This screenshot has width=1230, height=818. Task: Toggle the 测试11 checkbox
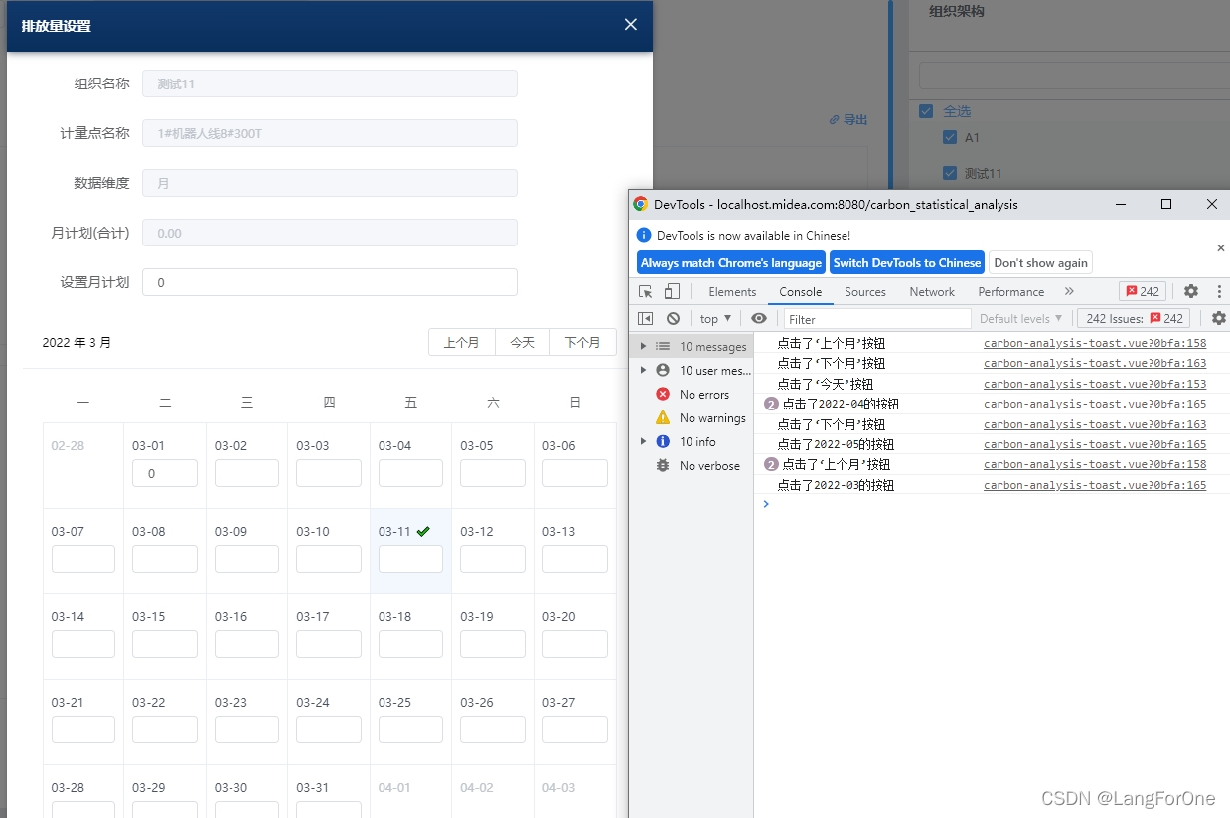click(949, 173)
